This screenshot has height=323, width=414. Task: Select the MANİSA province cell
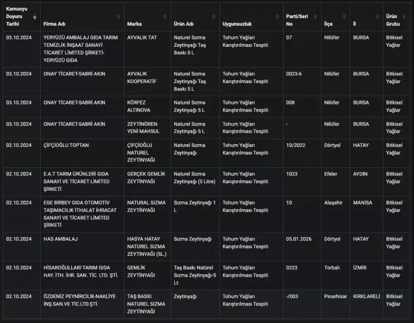click(362, 202)
